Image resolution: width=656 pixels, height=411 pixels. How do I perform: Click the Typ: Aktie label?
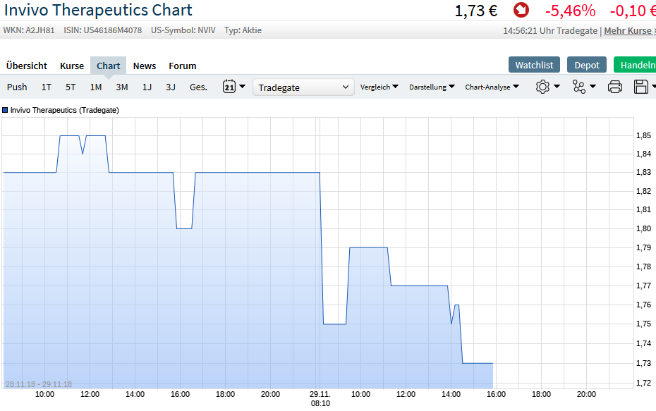(243, 30)
